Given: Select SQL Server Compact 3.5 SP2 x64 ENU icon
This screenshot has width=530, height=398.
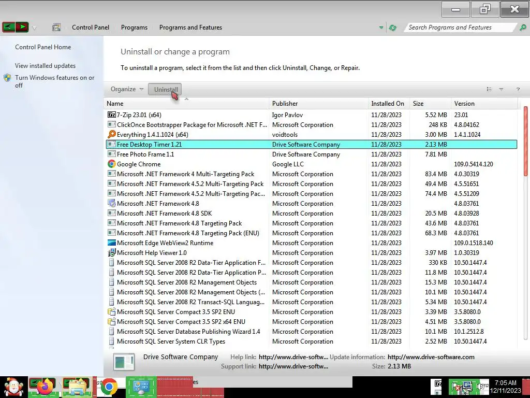Looking at the screenshot, I should [x=112, y=321].
